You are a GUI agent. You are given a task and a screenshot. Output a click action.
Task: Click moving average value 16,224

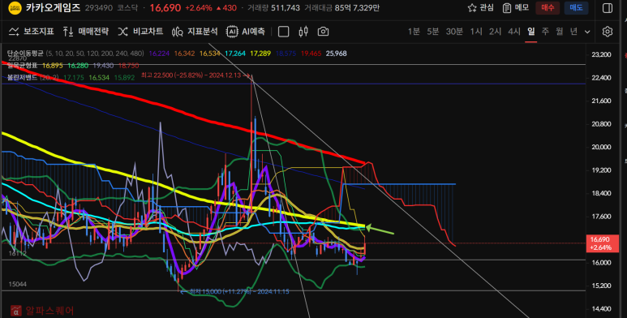159,54
